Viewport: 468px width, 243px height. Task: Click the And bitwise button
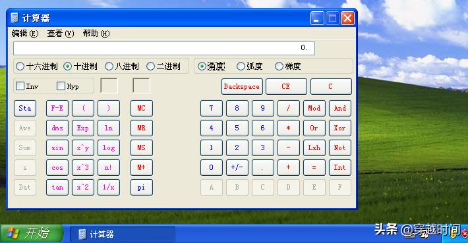click(340, 108)
